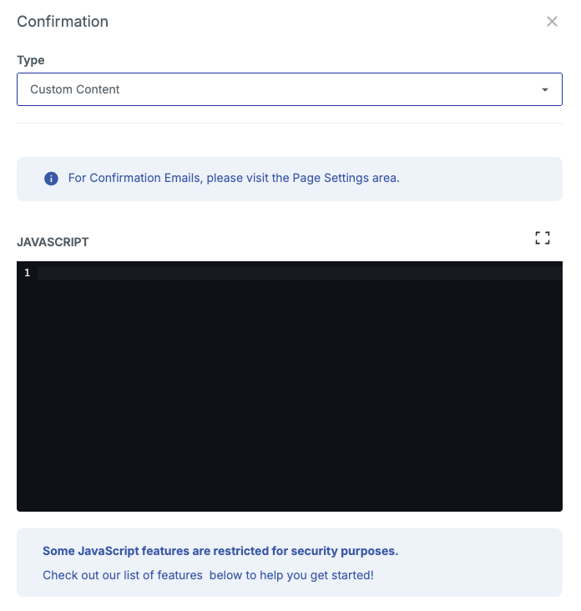Click the JavaScript features restricted bold text
The image size is (581, 611).
[220, 551]
